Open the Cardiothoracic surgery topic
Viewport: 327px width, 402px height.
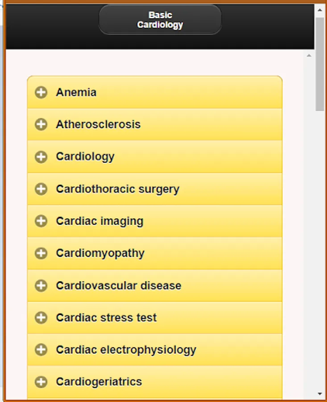pyautogui.click(x=117, y=189)
